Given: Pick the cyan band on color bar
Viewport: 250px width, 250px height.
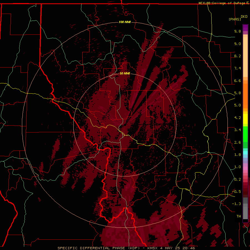Looking at the screenshot, I should tap(245, 153).
